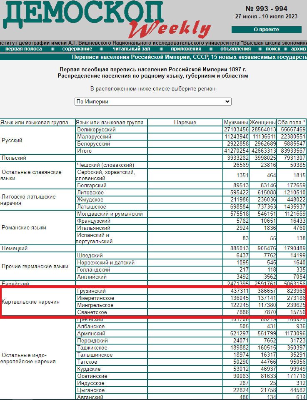Click the Мужчины column header

[x=236, y=123]
